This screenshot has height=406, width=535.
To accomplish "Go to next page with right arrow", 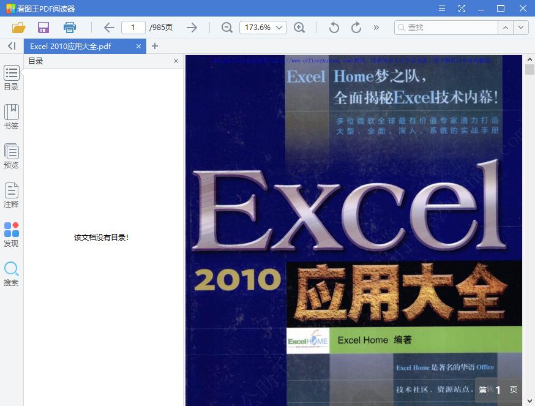I will (x=192, y=28).
